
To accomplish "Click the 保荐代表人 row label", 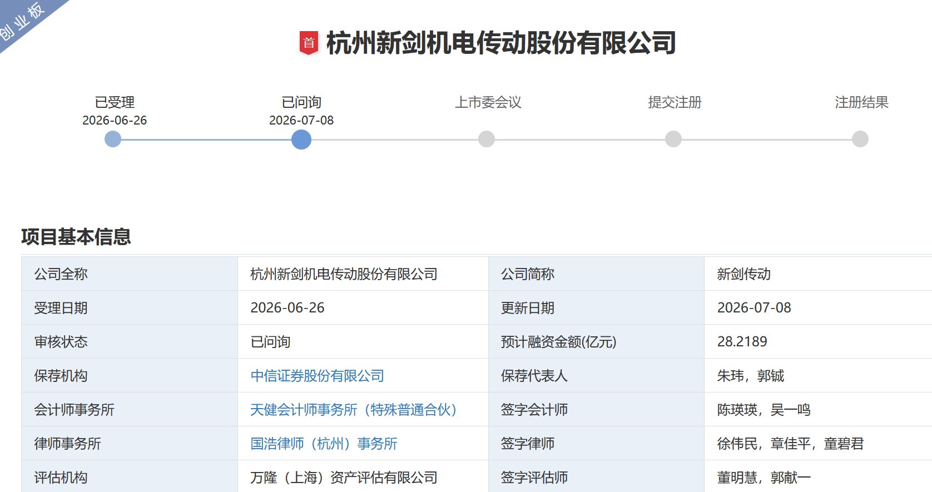I will (x=534, y=376).
